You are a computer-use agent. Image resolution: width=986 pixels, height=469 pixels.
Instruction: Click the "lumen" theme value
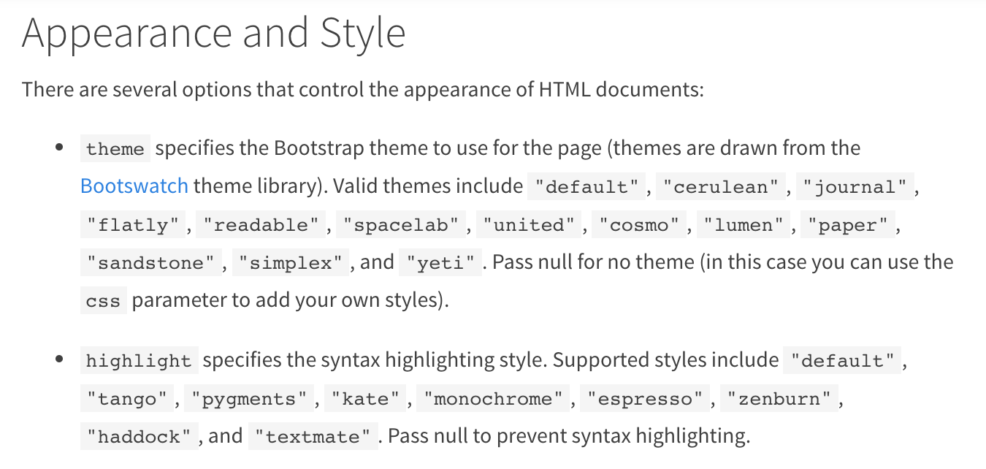745,224
